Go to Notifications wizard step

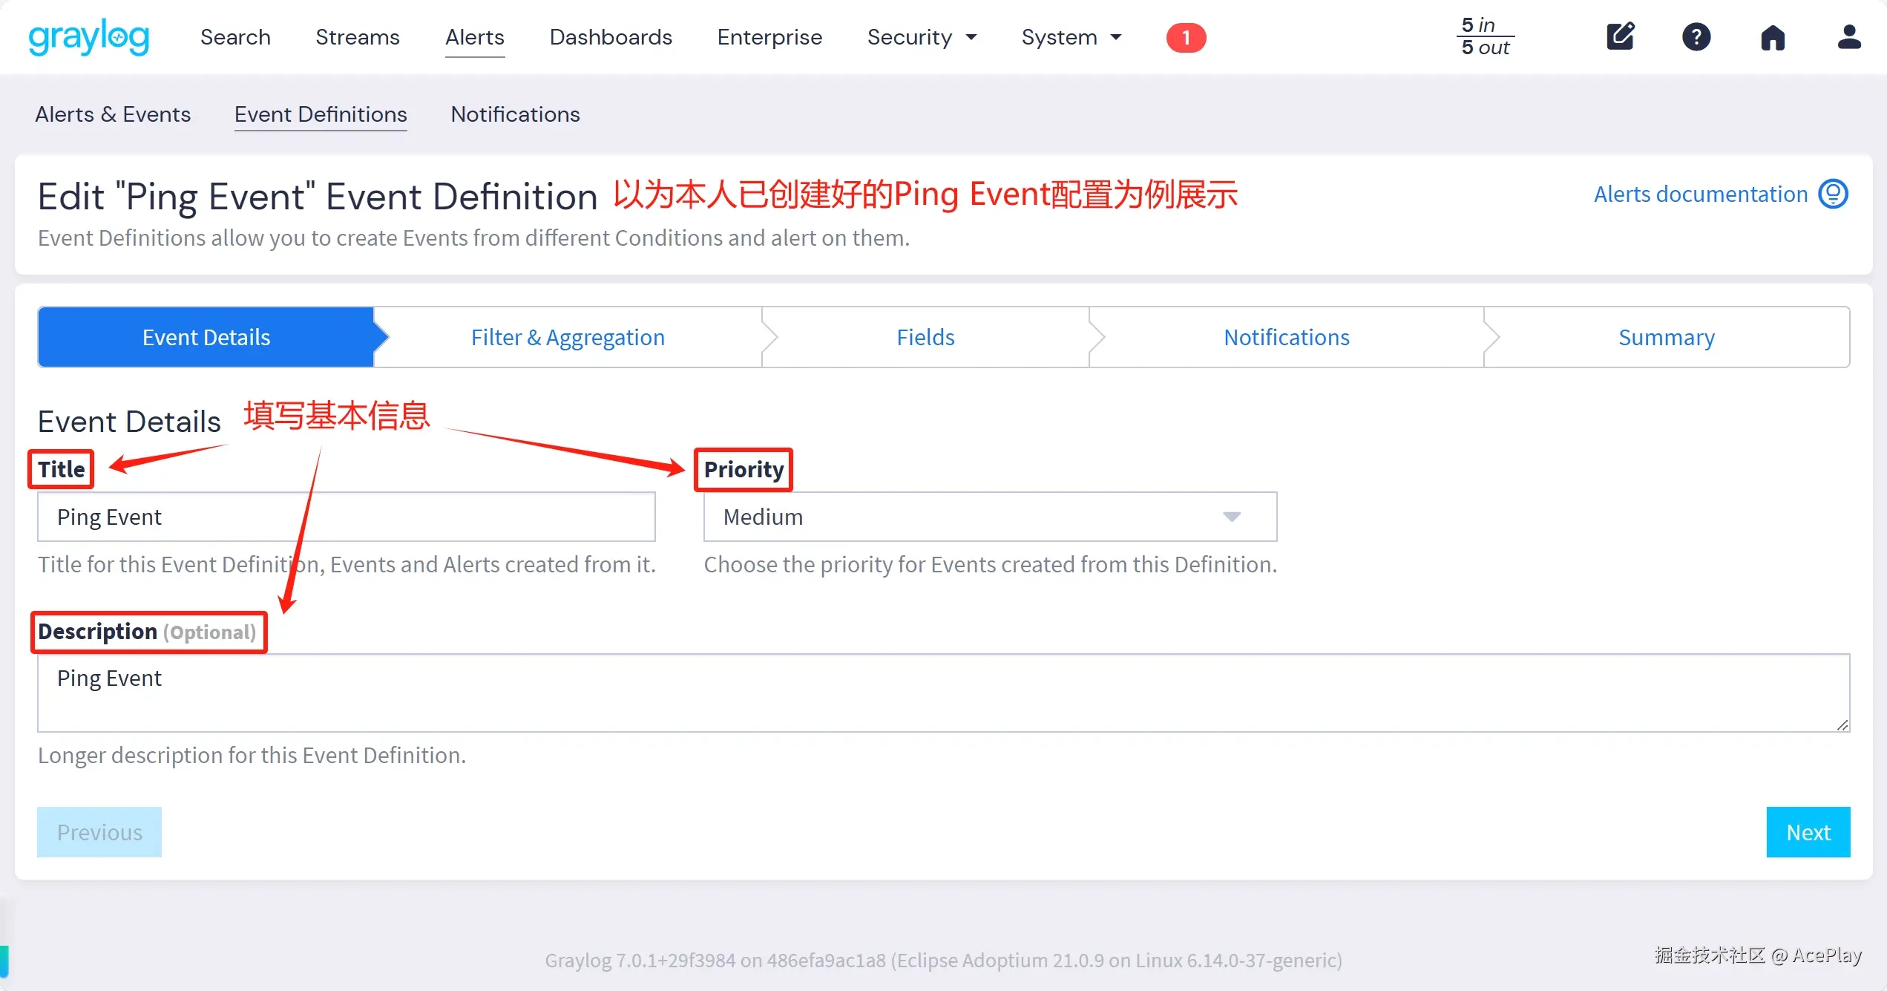point(1286,338)
